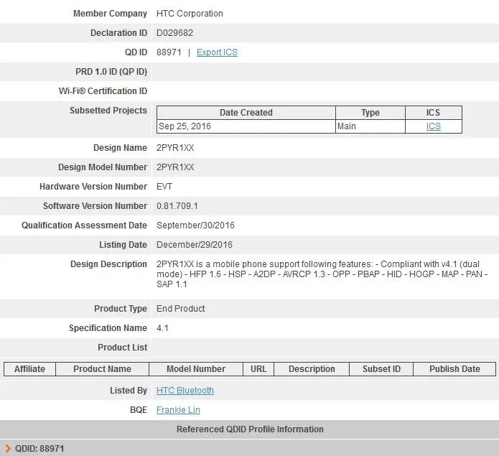Viewport: 499px width, 456px height.
Task: Click the Subset ID column header
Action: coord(381,369)
